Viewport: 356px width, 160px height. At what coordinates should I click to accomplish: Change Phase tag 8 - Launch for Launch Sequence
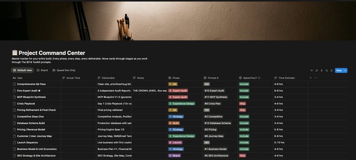pos(175,143)
